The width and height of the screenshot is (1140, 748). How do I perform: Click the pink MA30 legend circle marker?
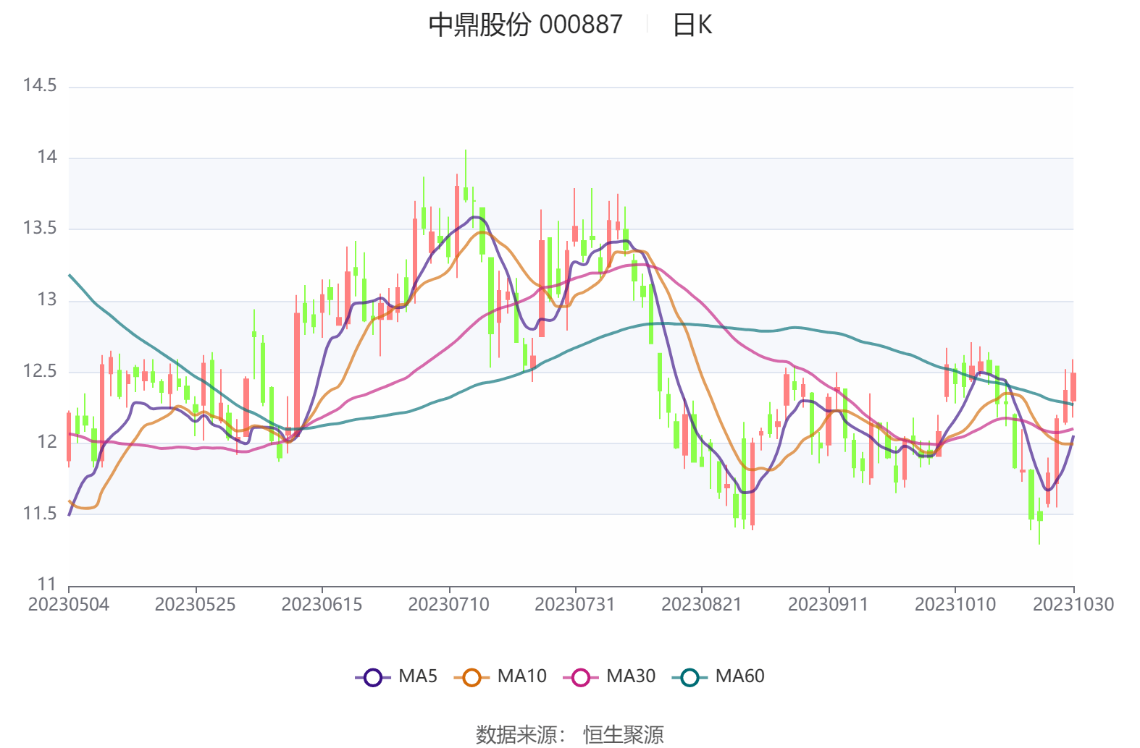(x=580, y=677)
